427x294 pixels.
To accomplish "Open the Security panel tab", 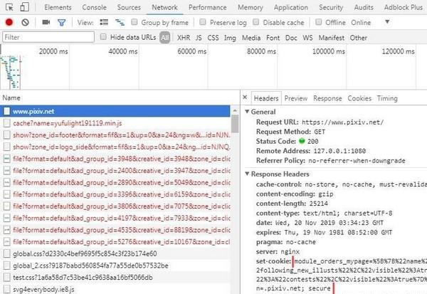I will [331, 7].
